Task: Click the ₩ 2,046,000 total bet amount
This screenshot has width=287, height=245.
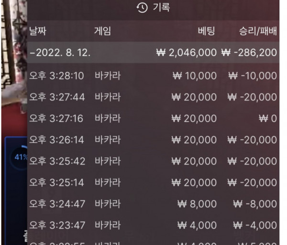Action: click(x=187, y=52)
